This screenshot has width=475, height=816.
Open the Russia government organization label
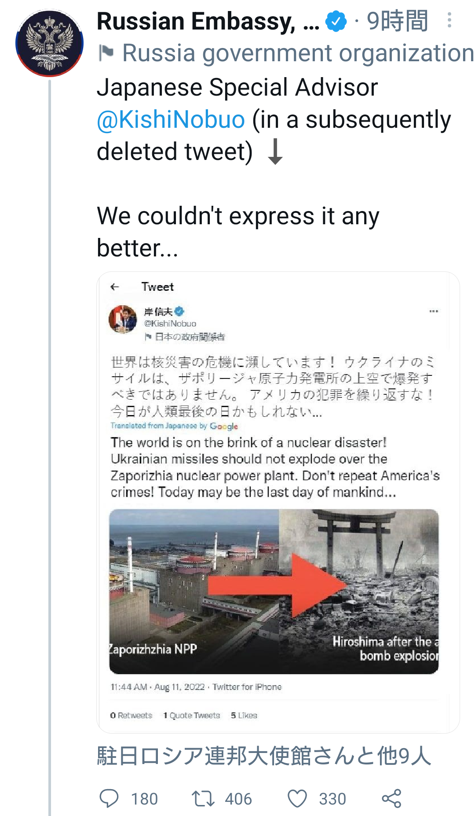click(x=298, y=53)
